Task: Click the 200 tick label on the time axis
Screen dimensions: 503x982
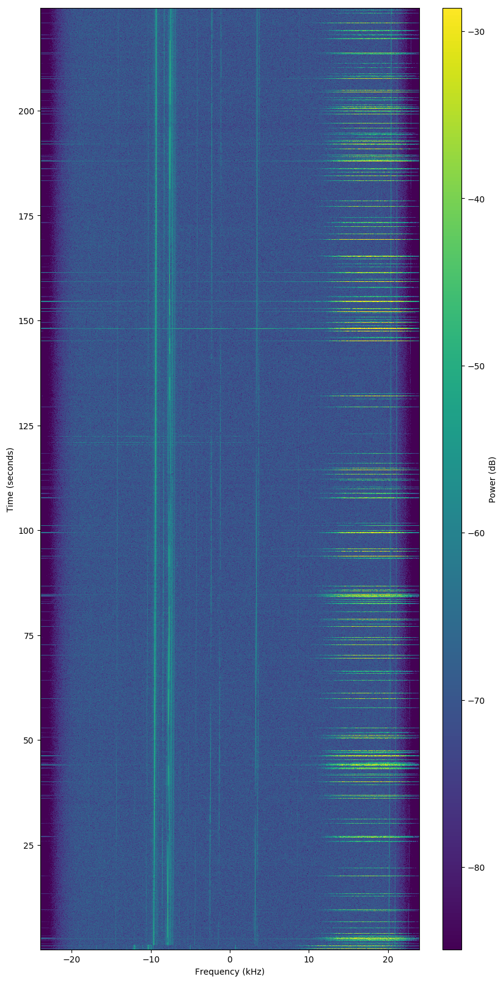Action: (26, 111)
